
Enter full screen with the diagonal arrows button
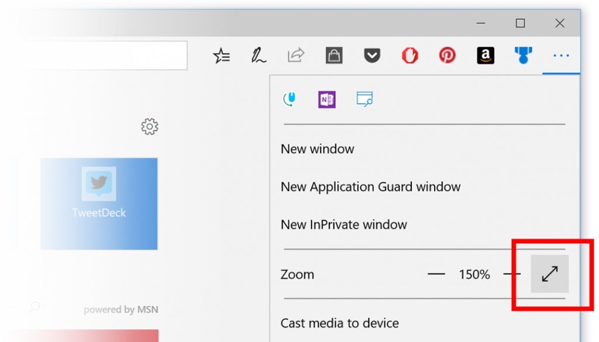pyautogui.click(x=550, y=274)
